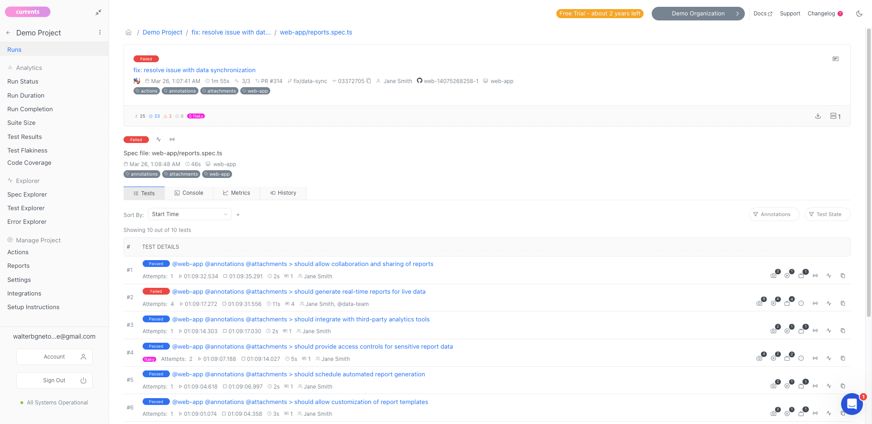The height and width of the screenshot is (424, 872).
Task: Open the Annotations filter
Action: tap(774, 214)
